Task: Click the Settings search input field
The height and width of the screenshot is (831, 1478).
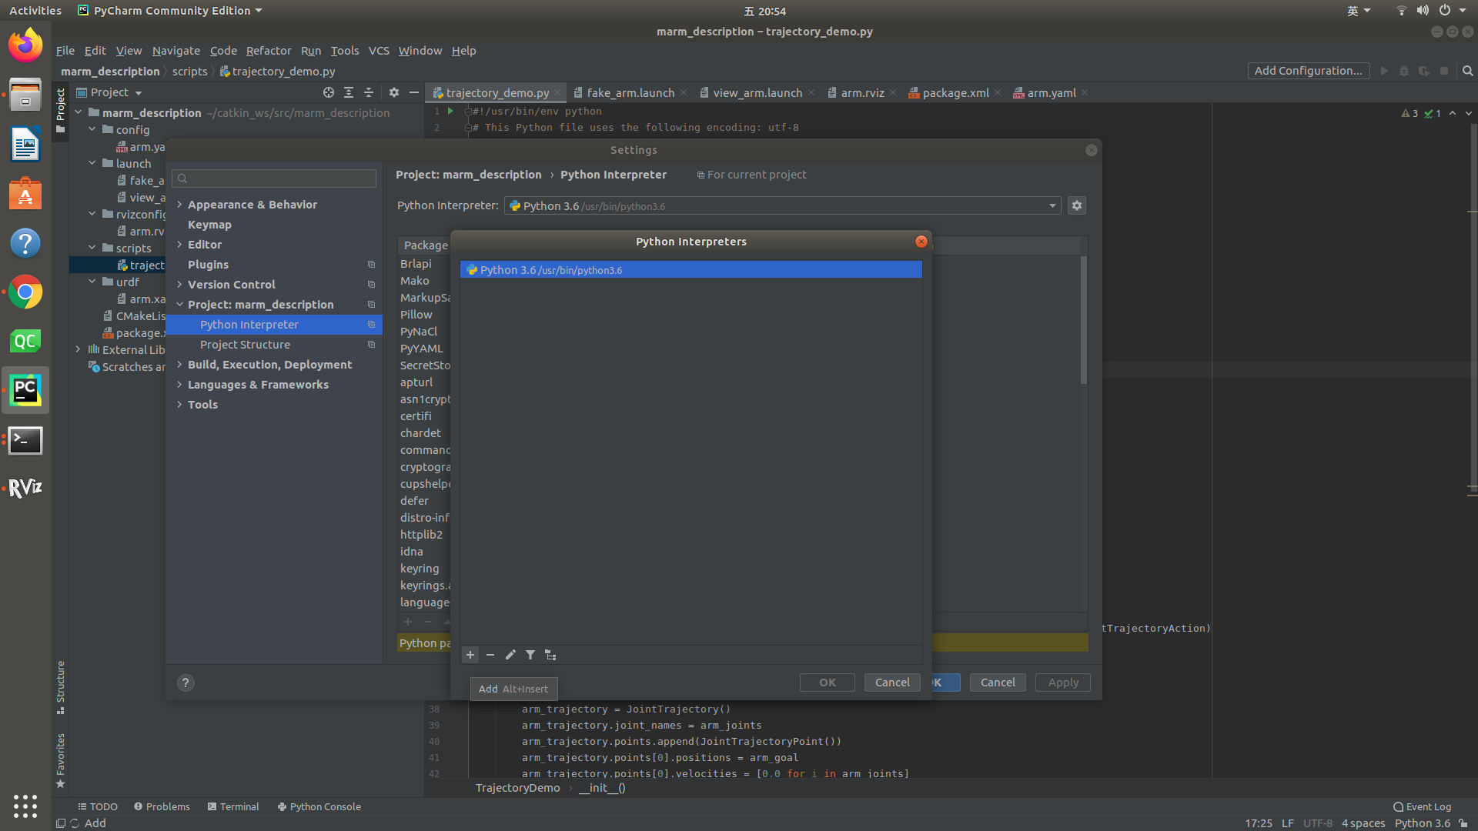Action: [275, 179]
